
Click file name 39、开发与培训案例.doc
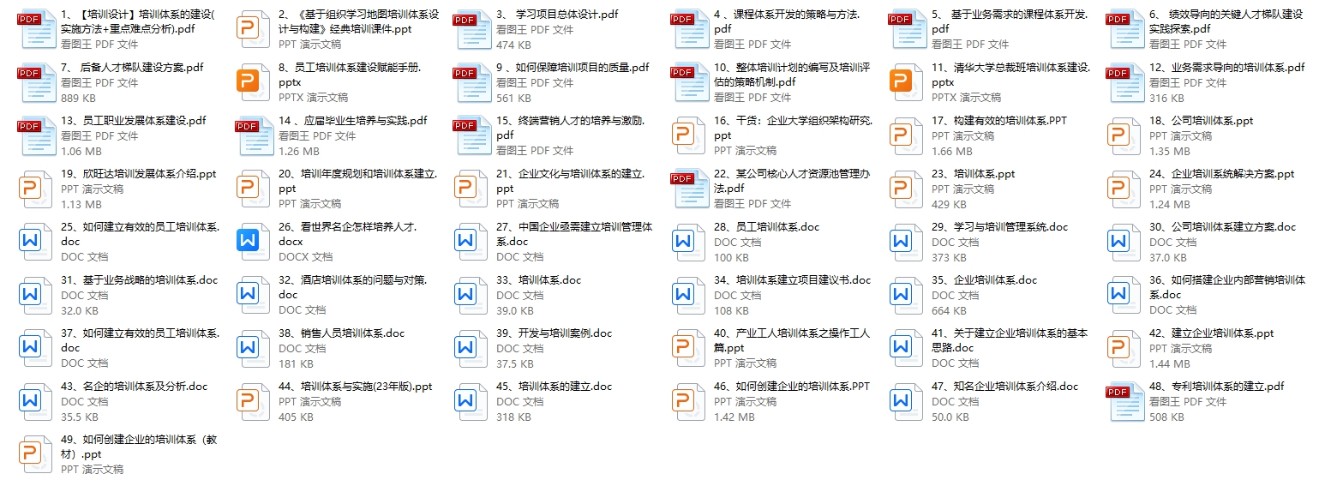pos(555,333)
